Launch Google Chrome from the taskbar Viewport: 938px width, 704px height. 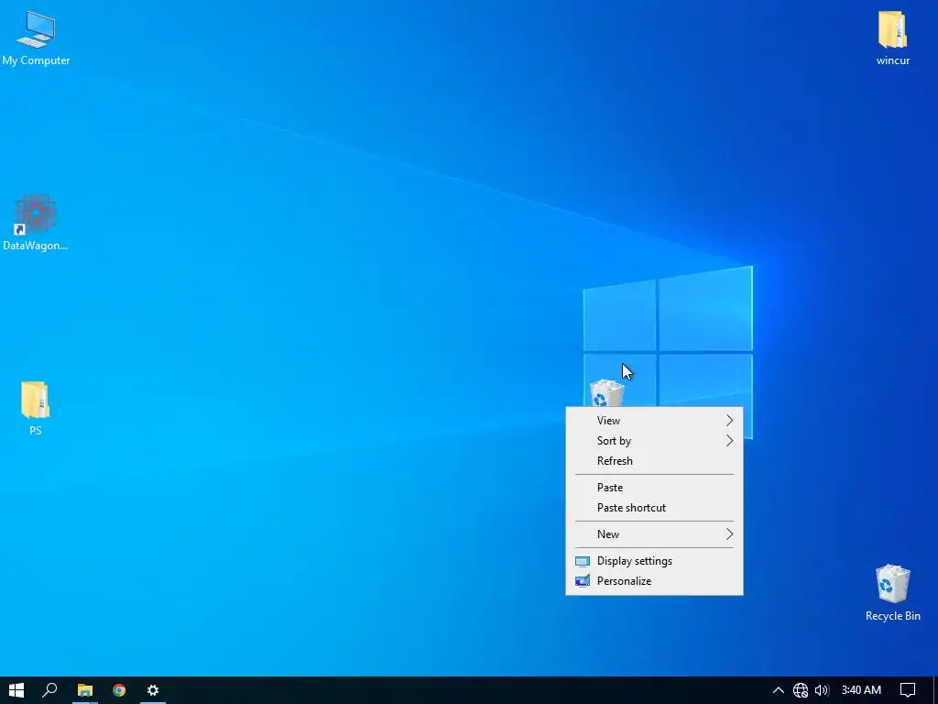[x=119, y=690]
